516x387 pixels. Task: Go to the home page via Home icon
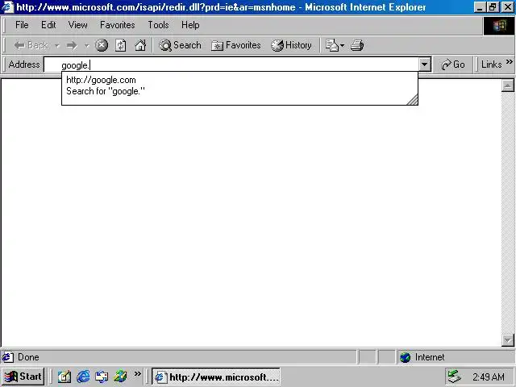tap(140, 45)
